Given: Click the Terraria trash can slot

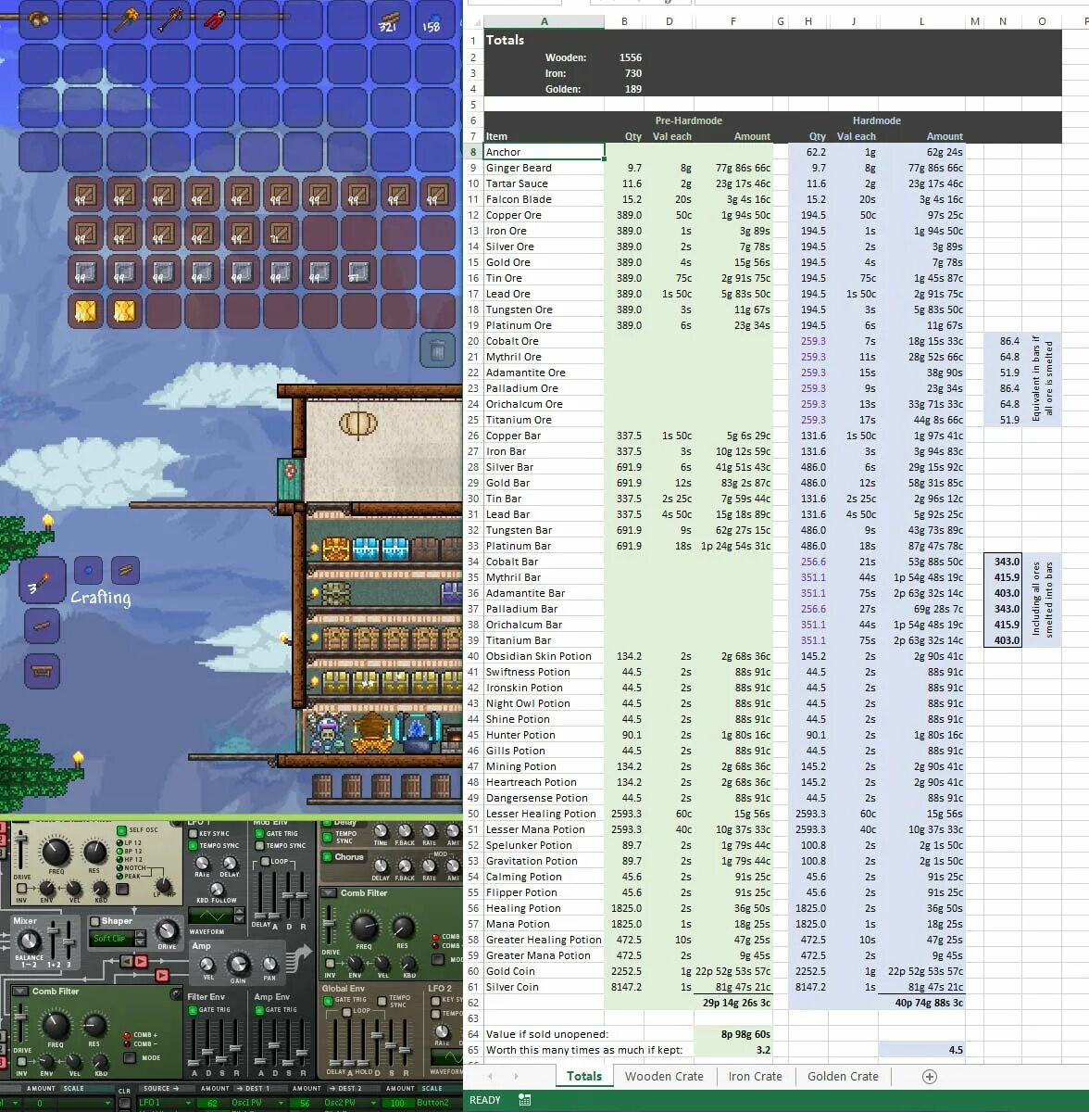Looking at the screenshot, I should click(x=438, y=350).
